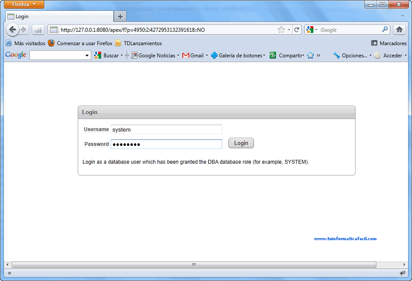The image size is (412, 281).
Task: Click into the Password field
Action: coord(166,144)
